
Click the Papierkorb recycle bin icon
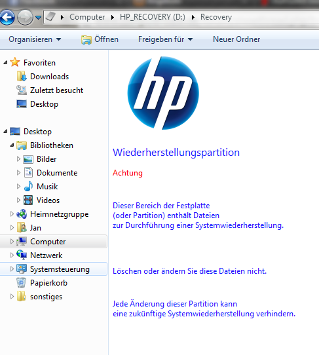[x=22, y=283]
